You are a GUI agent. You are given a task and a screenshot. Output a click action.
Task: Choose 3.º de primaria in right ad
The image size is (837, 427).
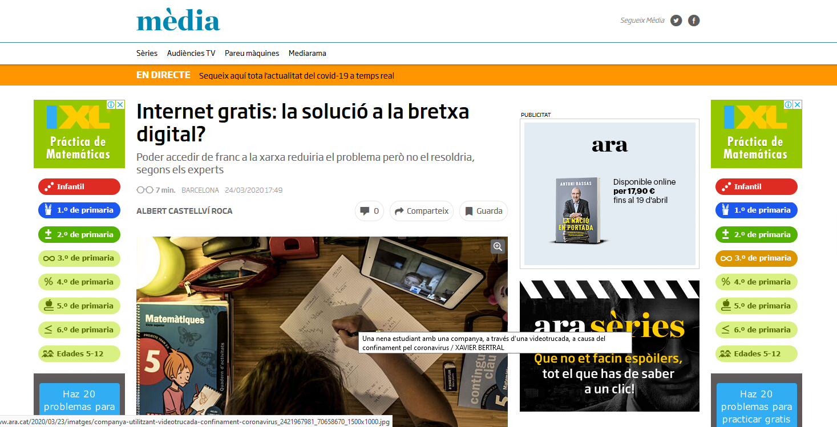coord(756,258)
